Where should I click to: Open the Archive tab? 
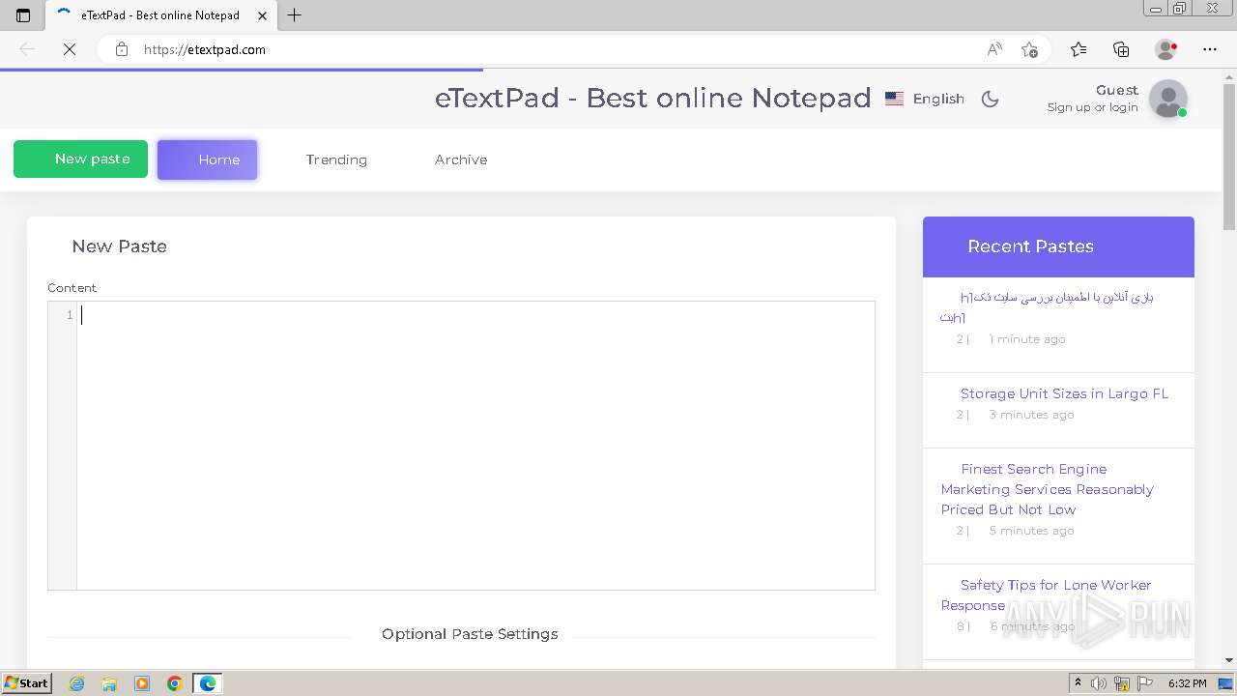[x=461, y=159]
